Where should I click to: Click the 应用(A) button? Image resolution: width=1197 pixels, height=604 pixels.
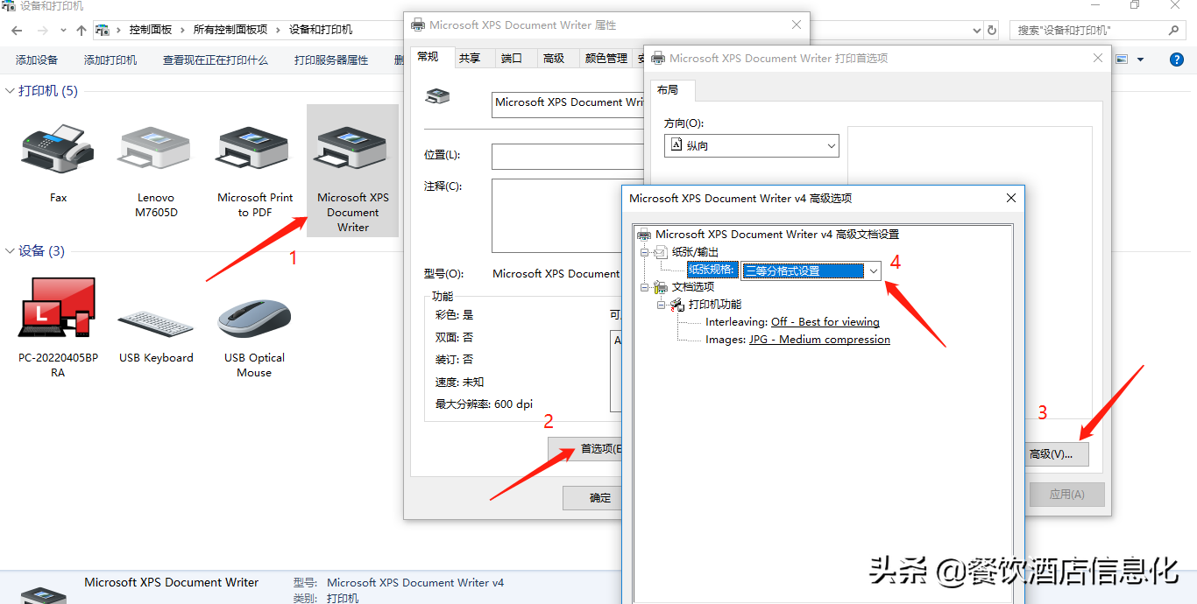1066,494
